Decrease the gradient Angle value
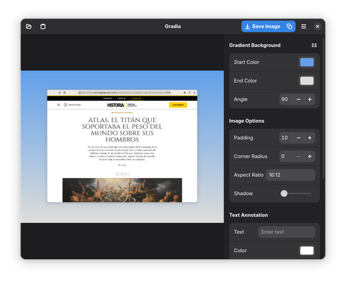This screenshot has width=346, height=282. click(298, 99)
